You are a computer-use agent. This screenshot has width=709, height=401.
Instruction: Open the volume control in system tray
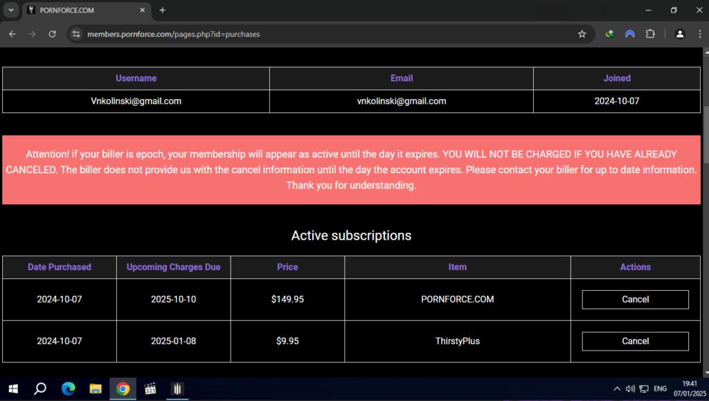click(630, 389)
